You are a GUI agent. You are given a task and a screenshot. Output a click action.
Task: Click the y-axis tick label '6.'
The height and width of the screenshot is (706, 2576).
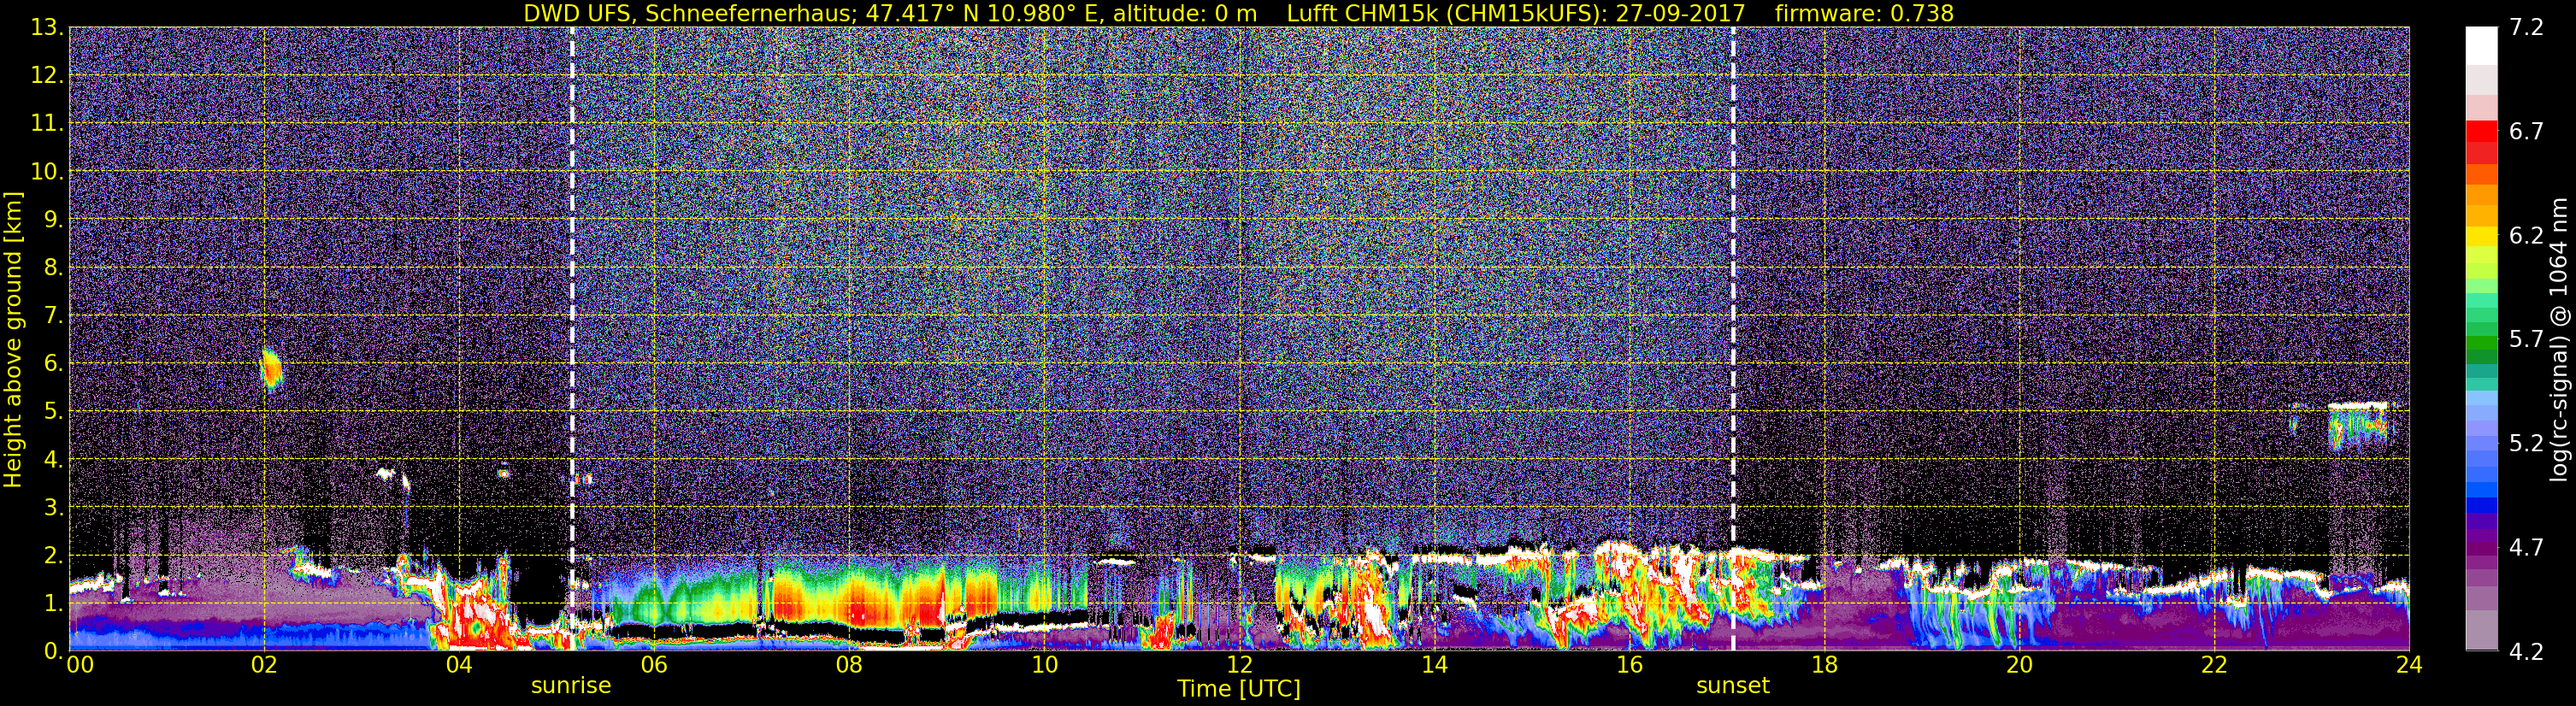[x=53, y=364]
